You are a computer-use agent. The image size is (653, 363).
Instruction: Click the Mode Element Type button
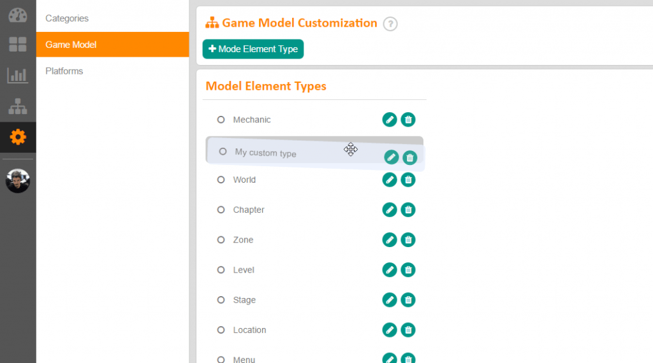click(x=253, y=49)
